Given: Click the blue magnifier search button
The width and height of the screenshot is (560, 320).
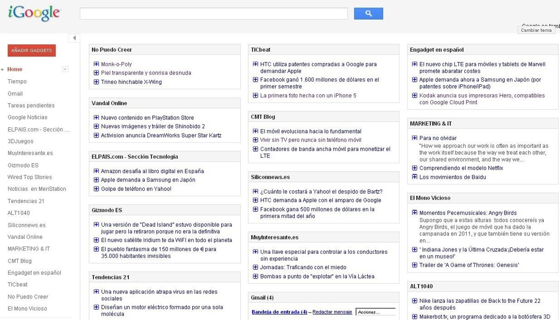Looking at the screenshot, I should (x=368, y=14).
